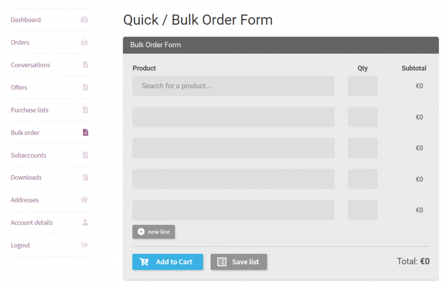Click the Purchase lists document icon

click(85, 110)
